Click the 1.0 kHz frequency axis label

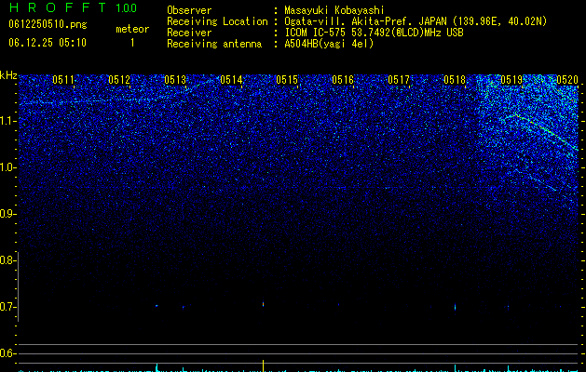coord(7,167)
